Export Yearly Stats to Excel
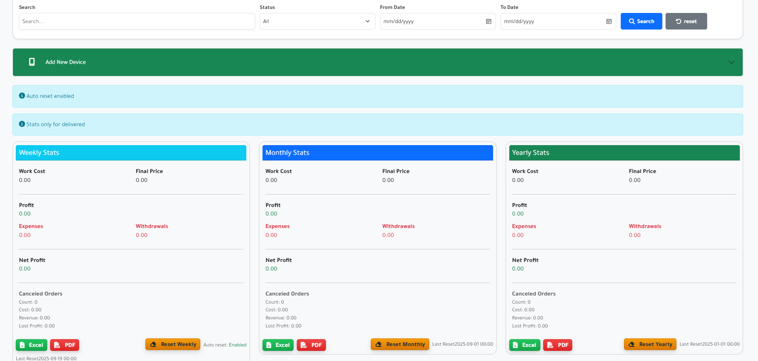Viewport: 758px width, 361px height. point(524,345)
